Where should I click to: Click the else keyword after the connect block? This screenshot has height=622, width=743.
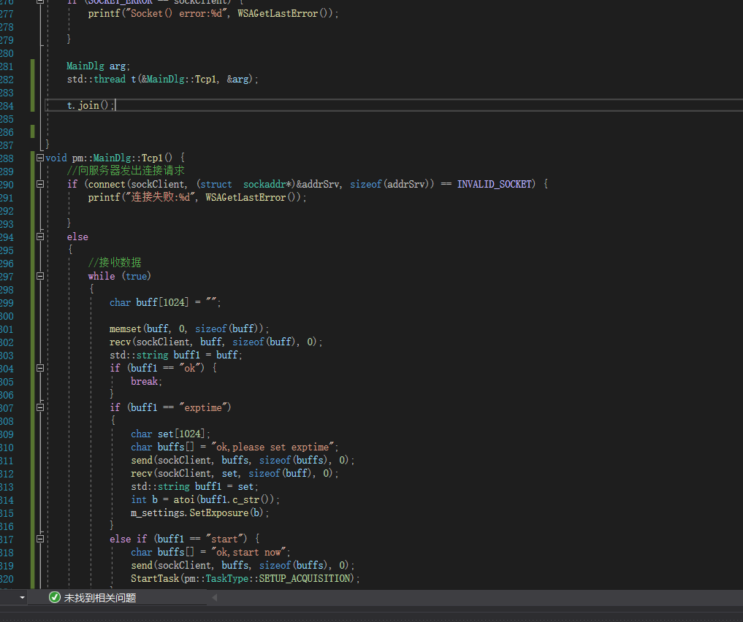(77, 237)
